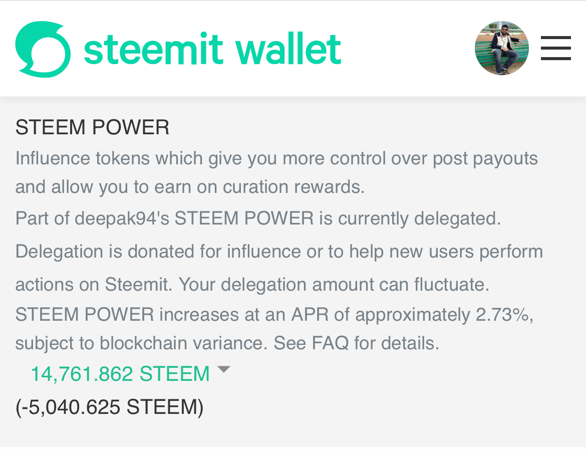Click the Steemit speech-bubble logo icon
The height and width of the screenshot is (453, 586).
tap(43, 49)
